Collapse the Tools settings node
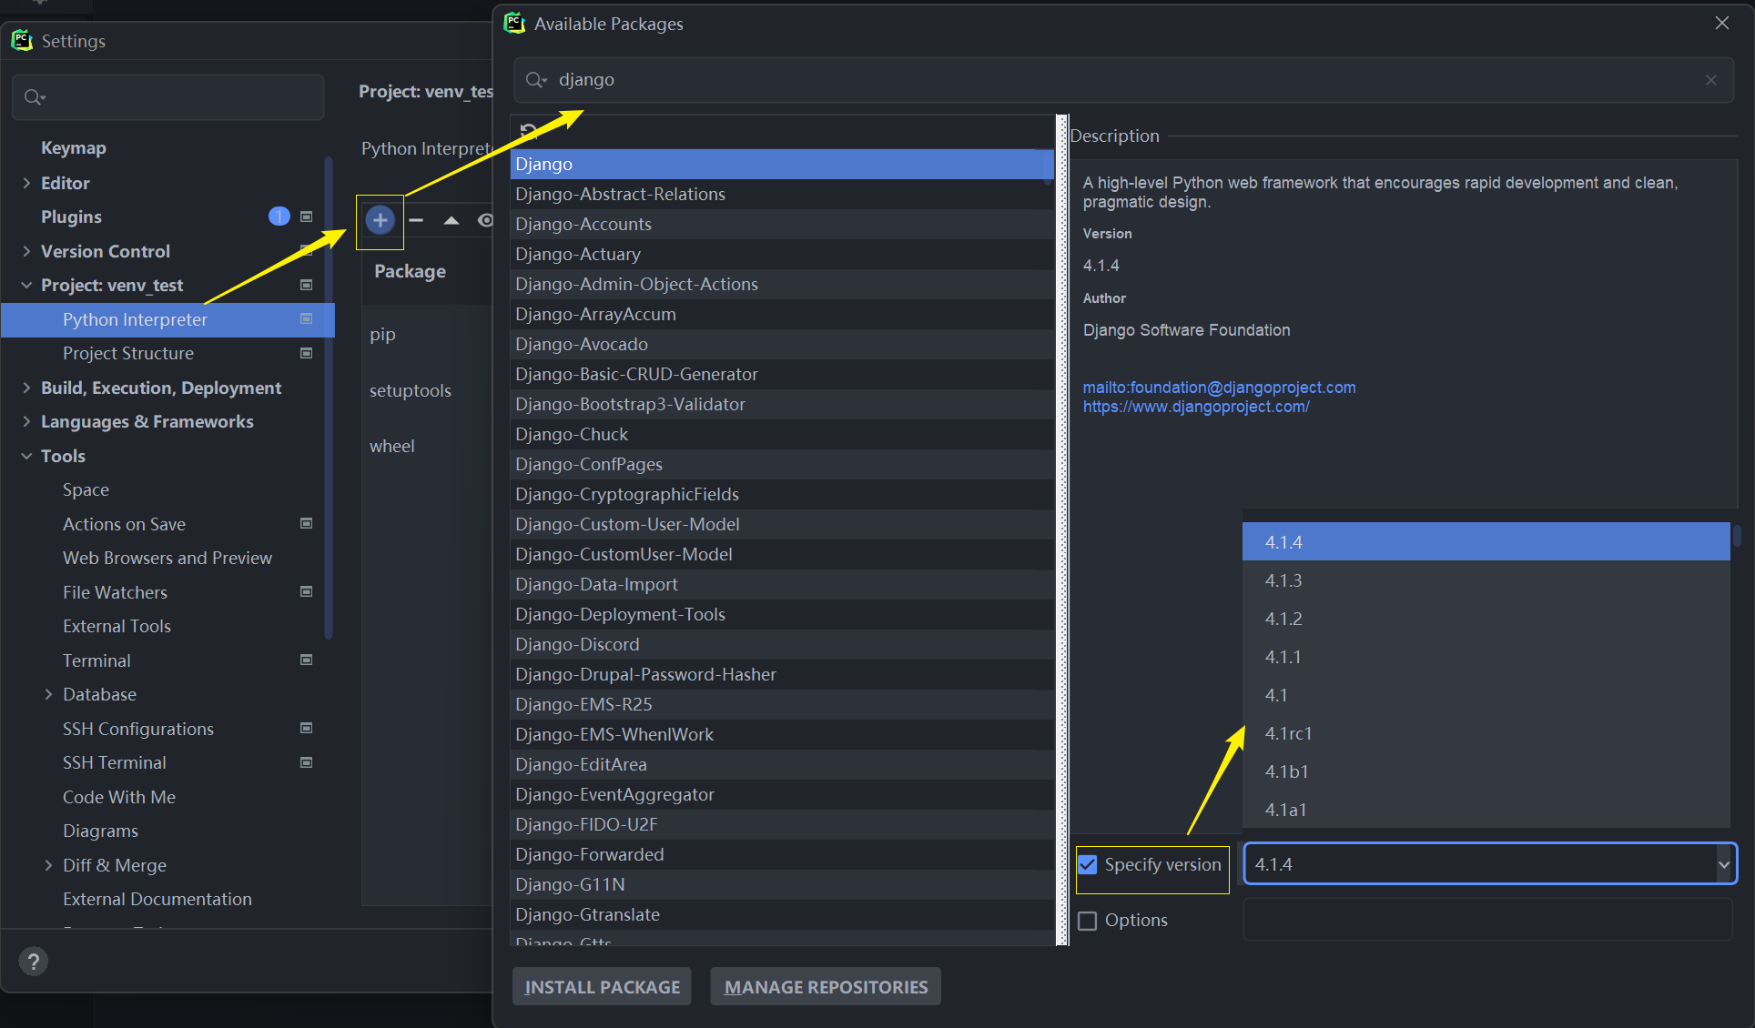1755x1028 pixels. point(26,456)
